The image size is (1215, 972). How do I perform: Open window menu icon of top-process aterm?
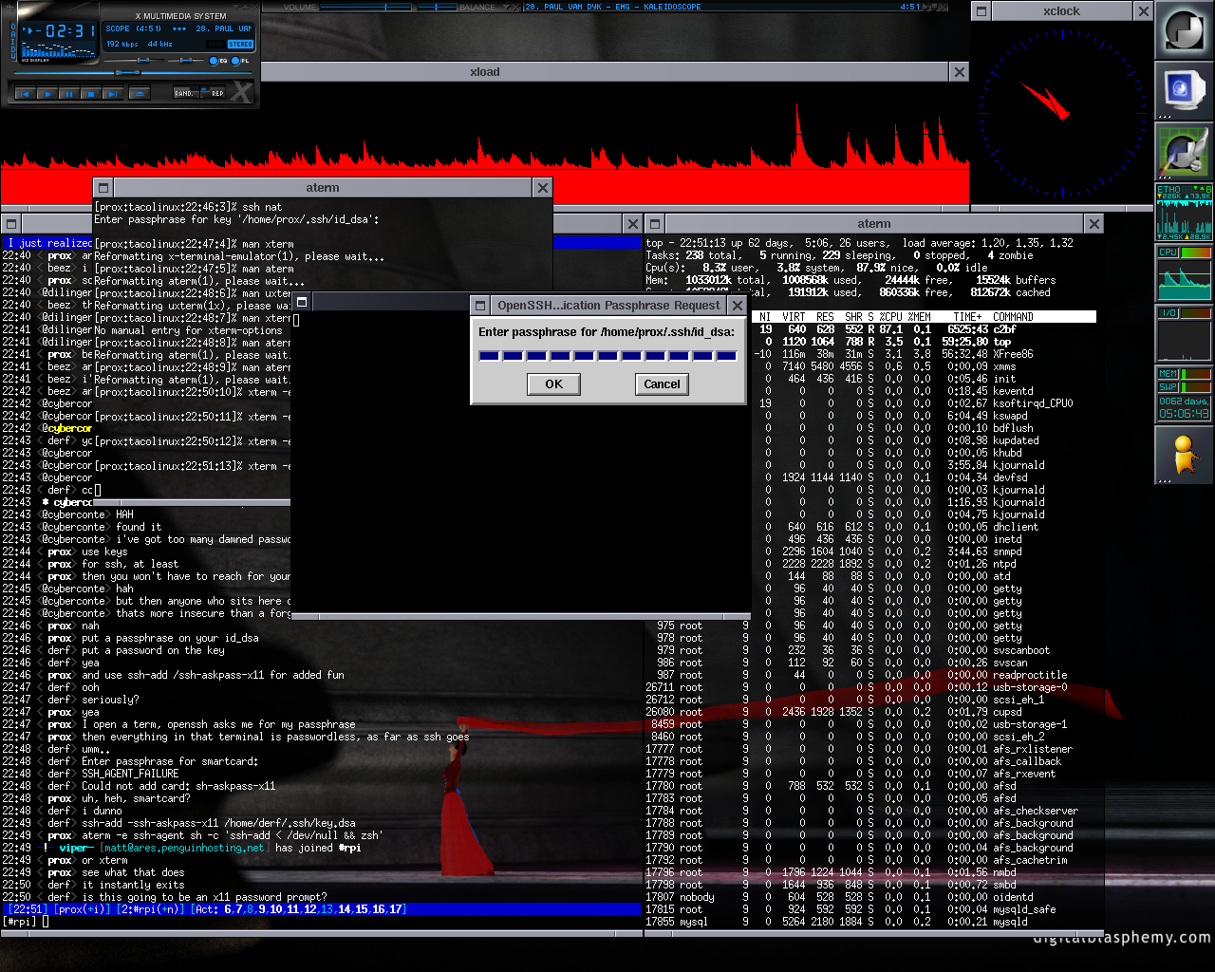[x=655, y=224]
